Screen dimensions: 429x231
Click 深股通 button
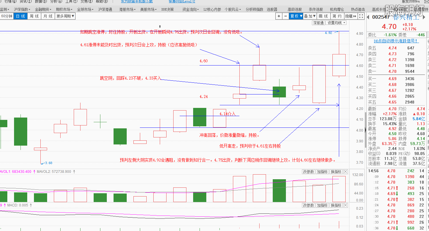[318, 23]
